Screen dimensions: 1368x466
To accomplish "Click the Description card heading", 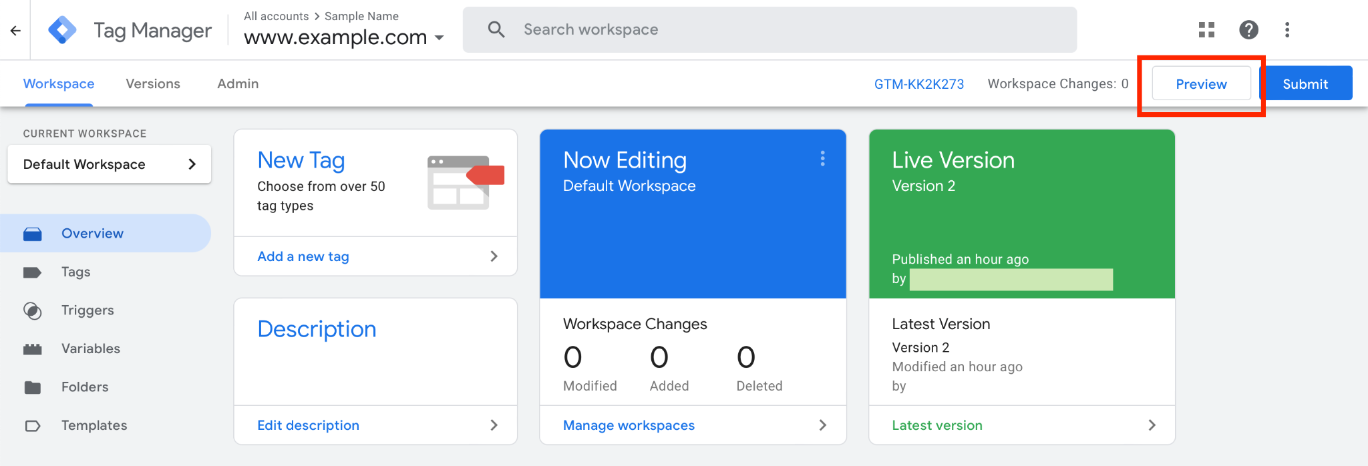I will 317,329.
